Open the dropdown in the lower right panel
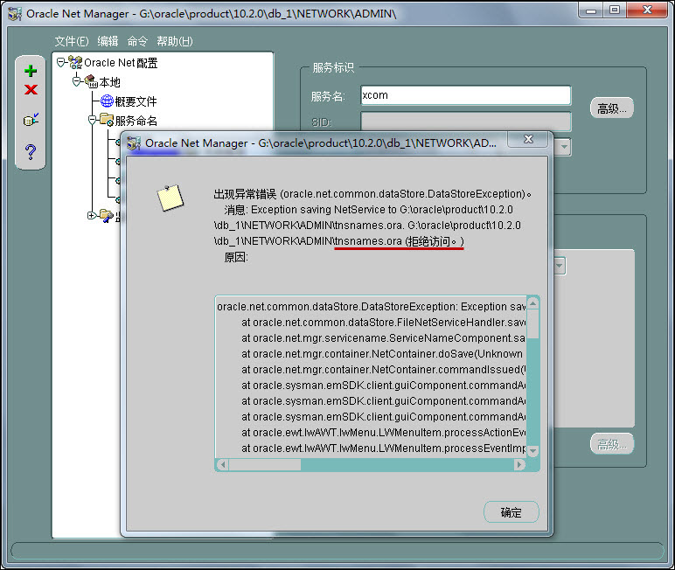The height and width of the screenshot is (570, 675). (x=560, y=266)
